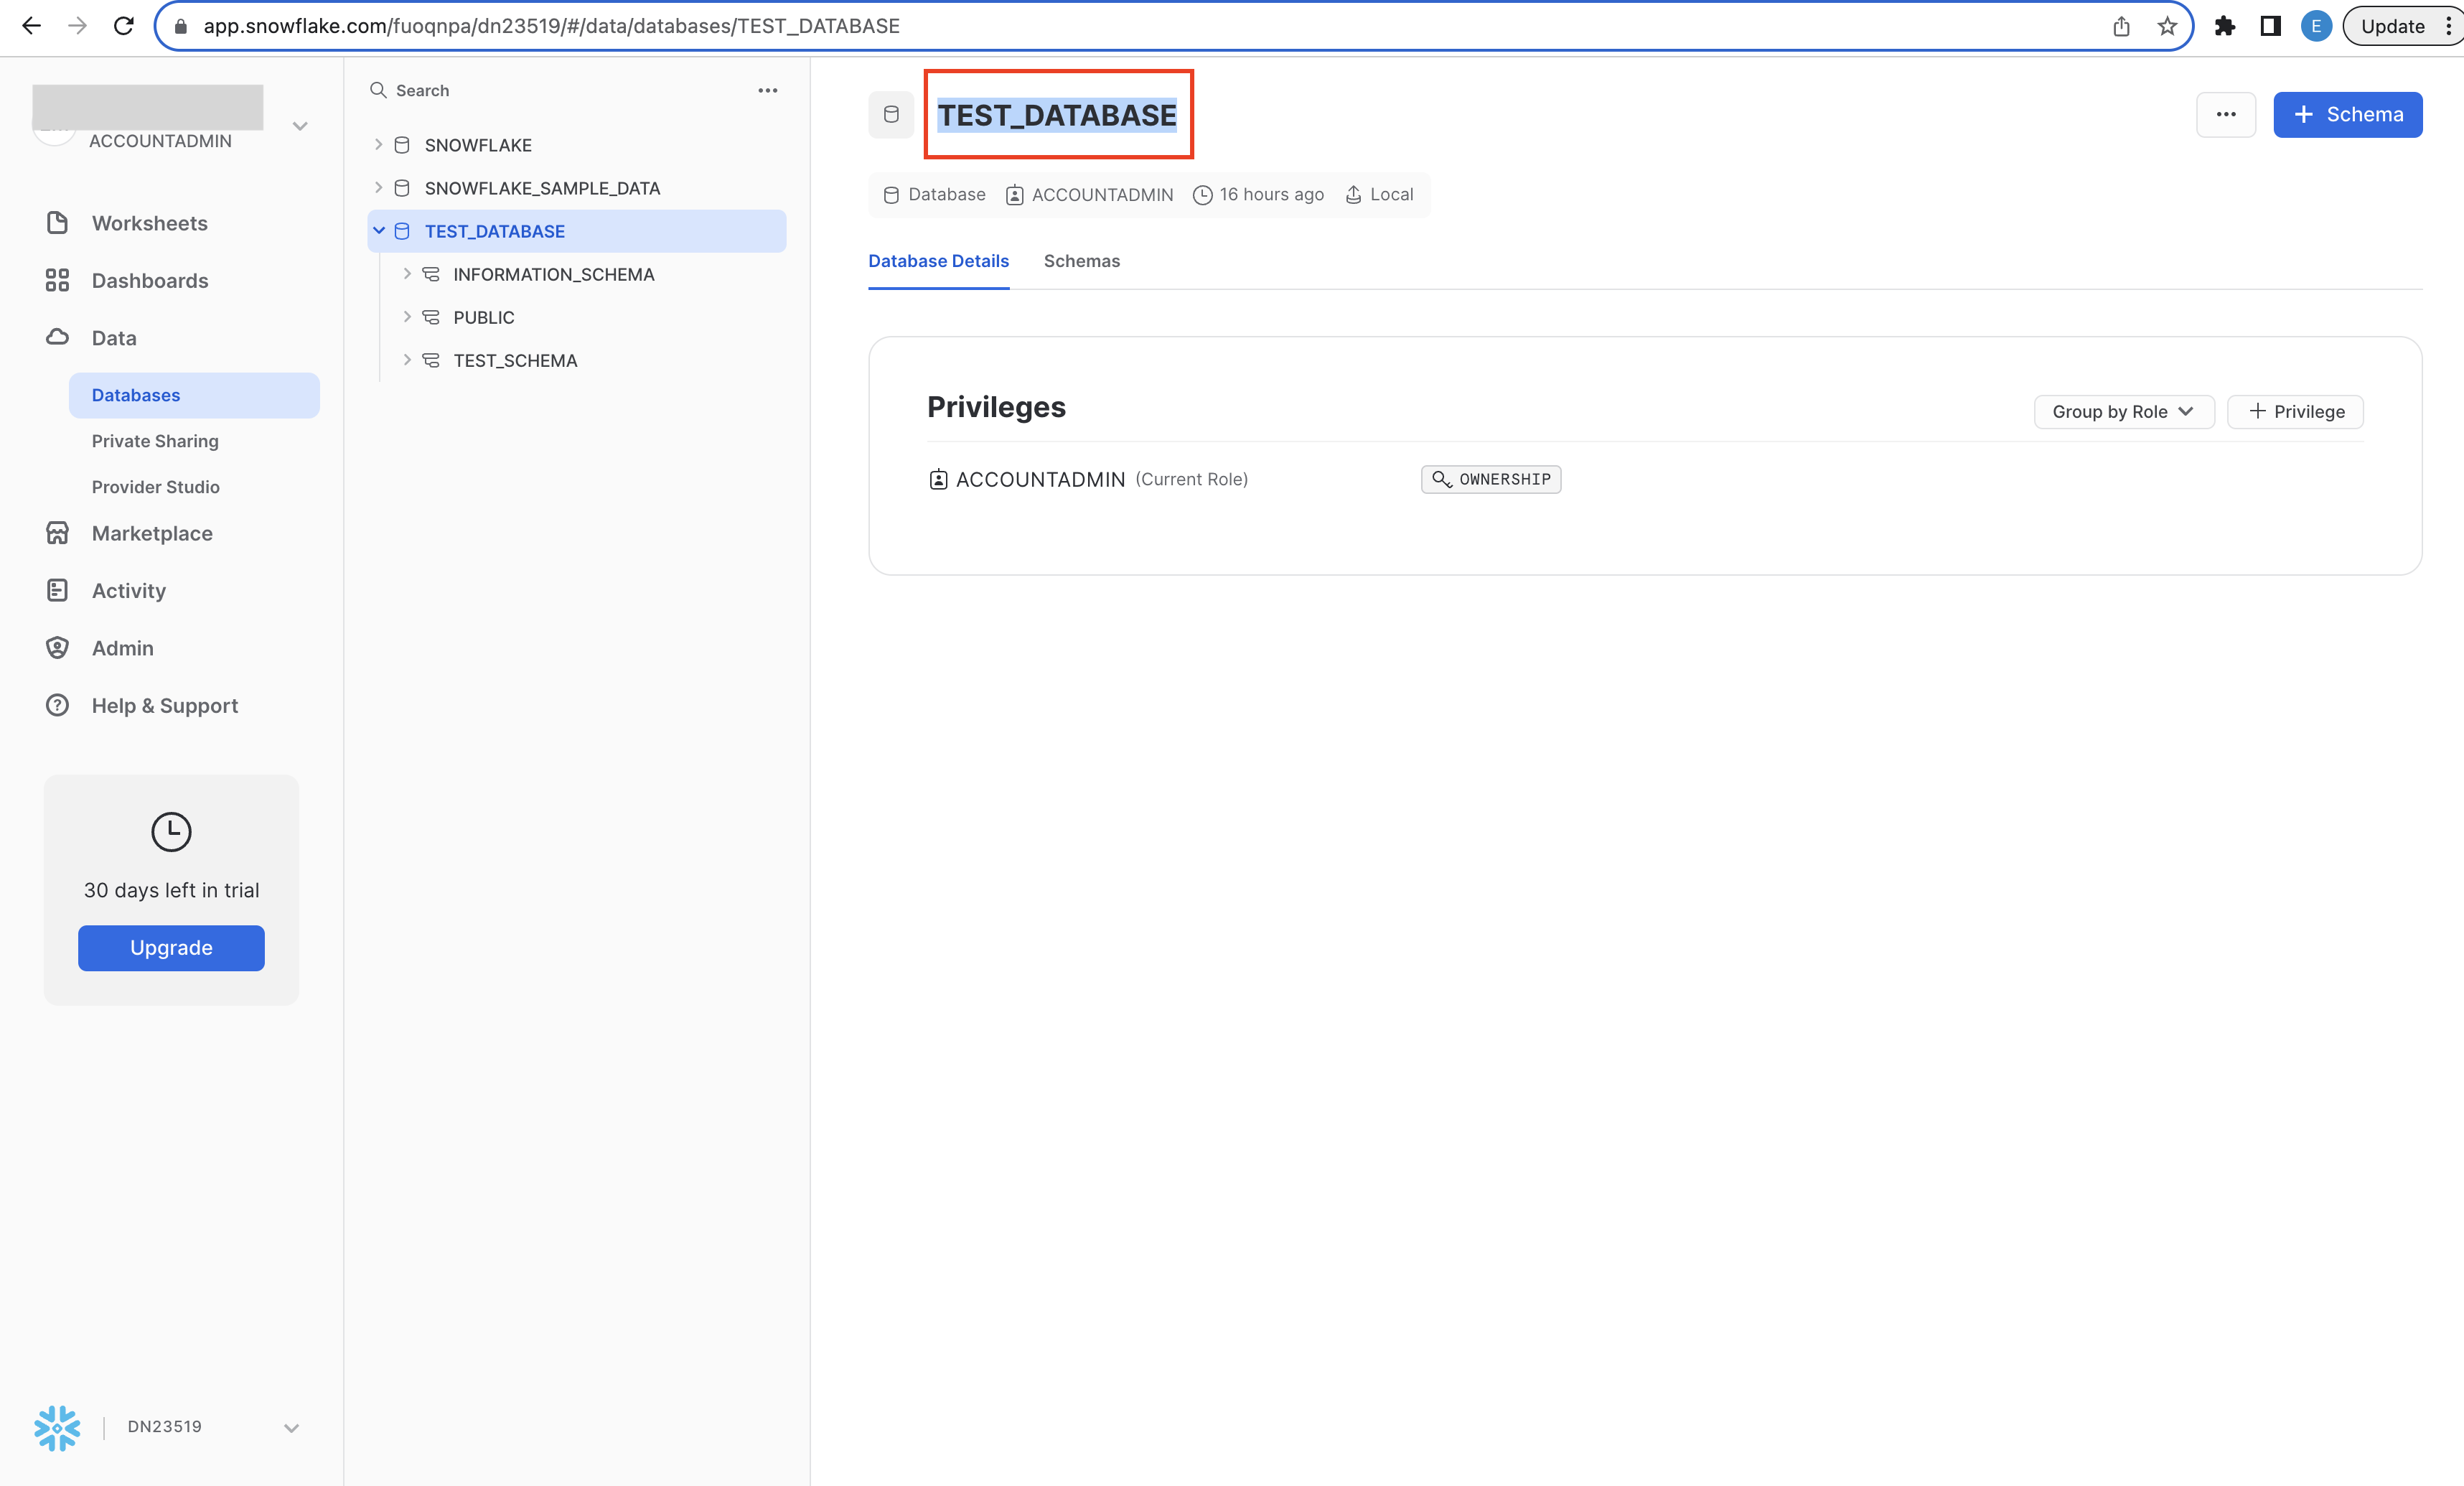This screenshot has height=1486, width=2464.
Task: Select INFORMATION_SCHEMA in the tree
Action: (553, 274)
